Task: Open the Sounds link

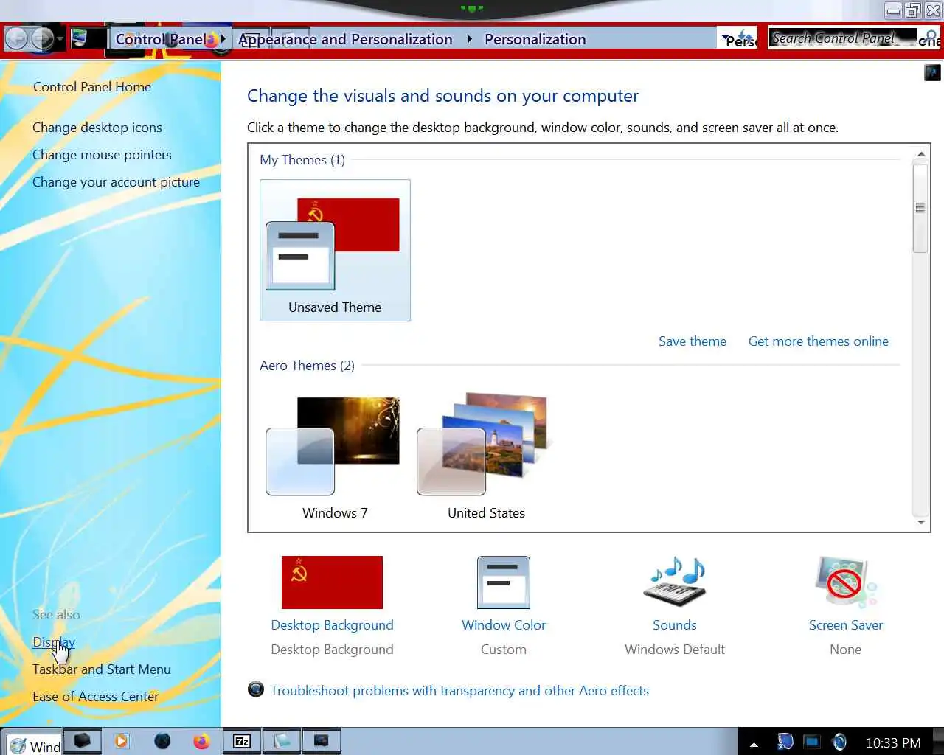Action: coord(674,625)
